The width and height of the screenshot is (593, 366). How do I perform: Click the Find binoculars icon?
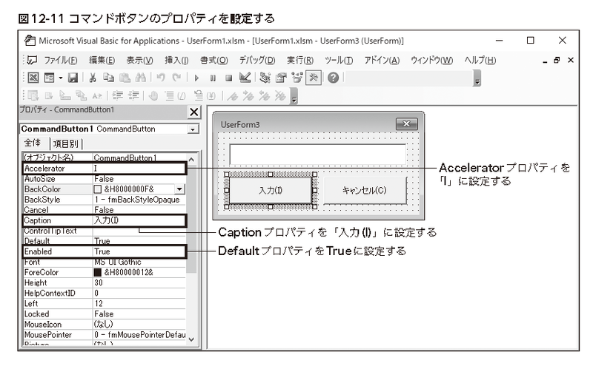pyautogui.click(x=141, y=78)
